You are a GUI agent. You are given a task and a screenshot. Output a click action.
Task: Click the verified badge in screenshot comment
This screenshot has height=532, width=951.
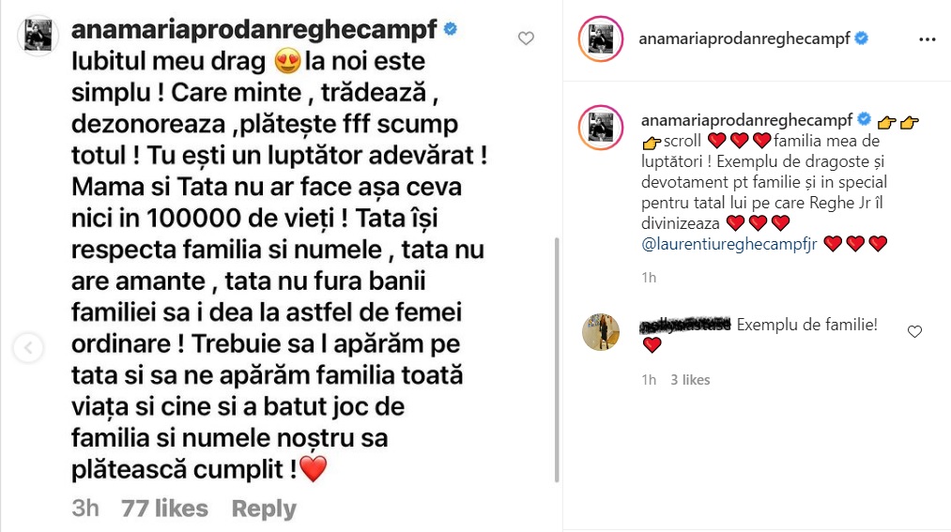[451, 29]
